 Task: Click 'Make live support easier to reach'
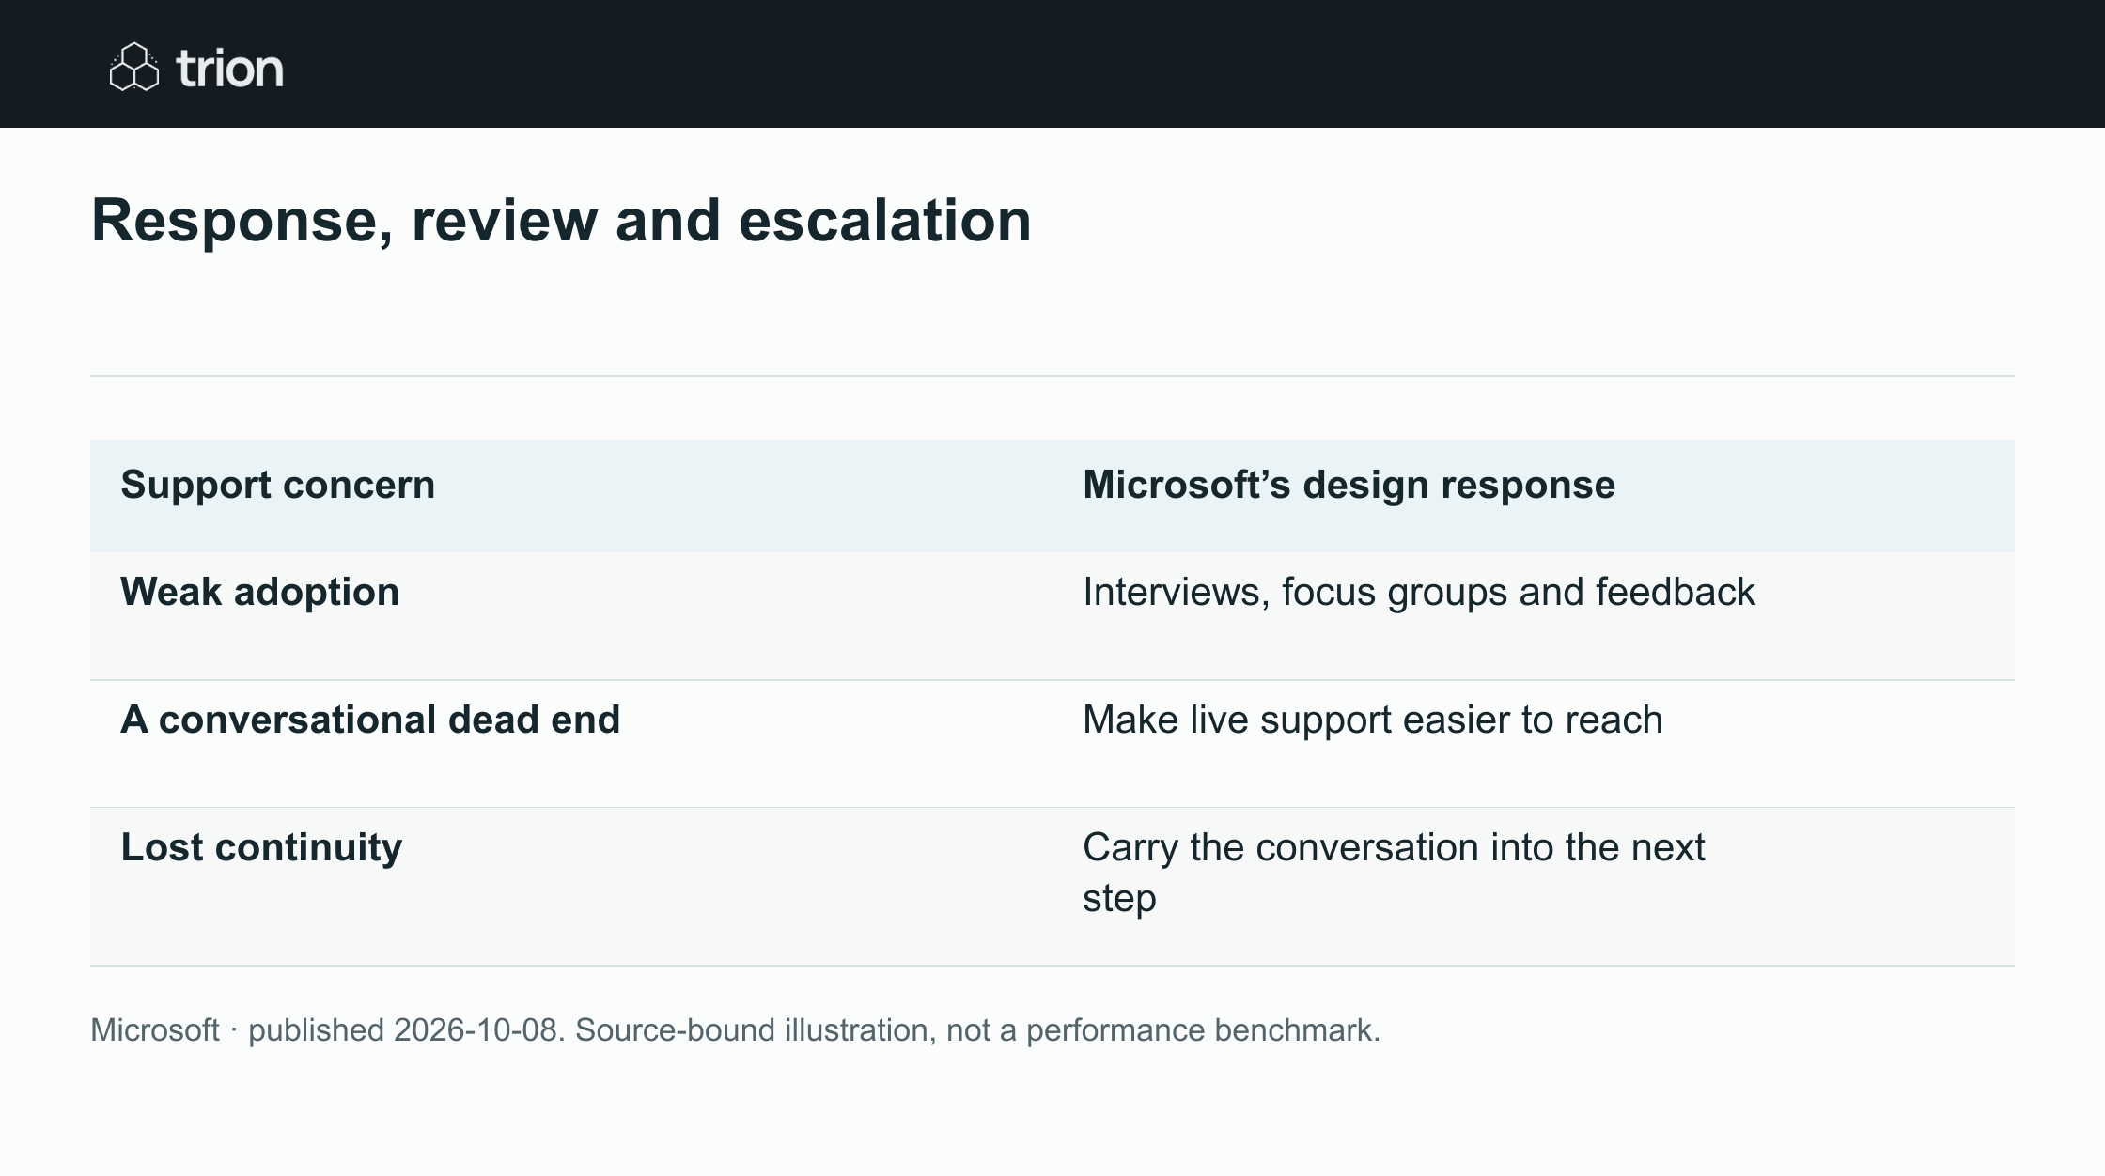[1373, 720]
